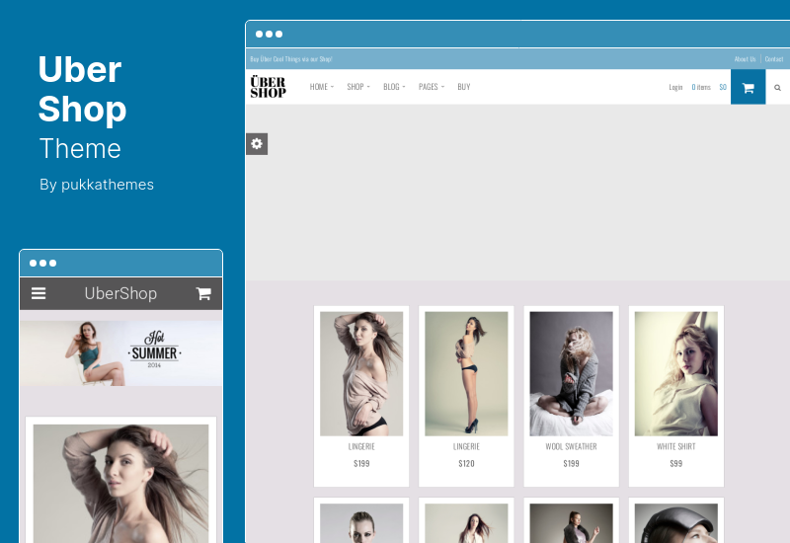This screenshot has width=790, height=543.
Task: Open the gear settings panel icon
Action: (257, 144)
